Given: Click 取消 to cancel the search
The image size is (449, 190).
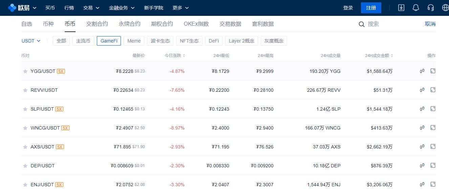Looking at the screenshot, I should (x=430, y=24).
